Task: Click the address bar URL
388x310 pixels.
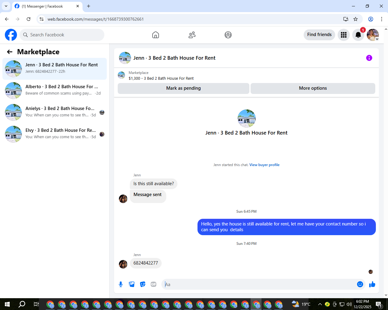Action: [x=96, y=19]
